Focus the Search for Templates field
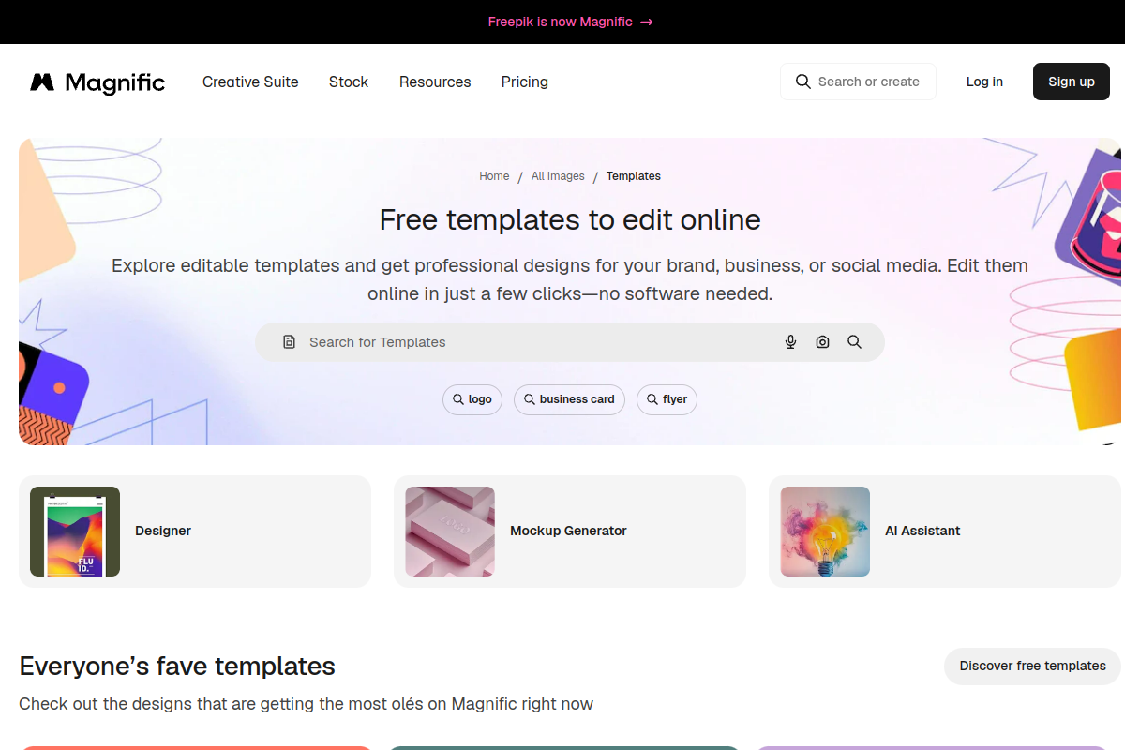This screenshot has width=1125, height=750. (x=570, y=342)
